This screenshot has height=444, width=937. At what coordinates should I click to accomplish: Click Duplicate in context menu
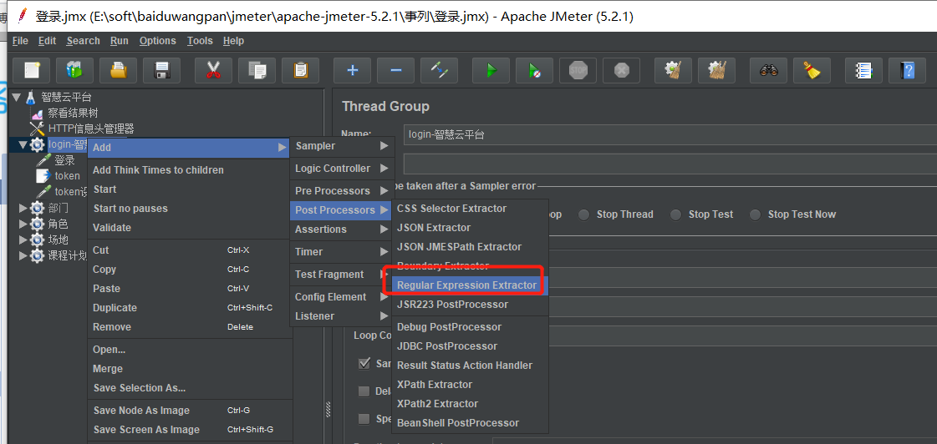click(190, 308)
